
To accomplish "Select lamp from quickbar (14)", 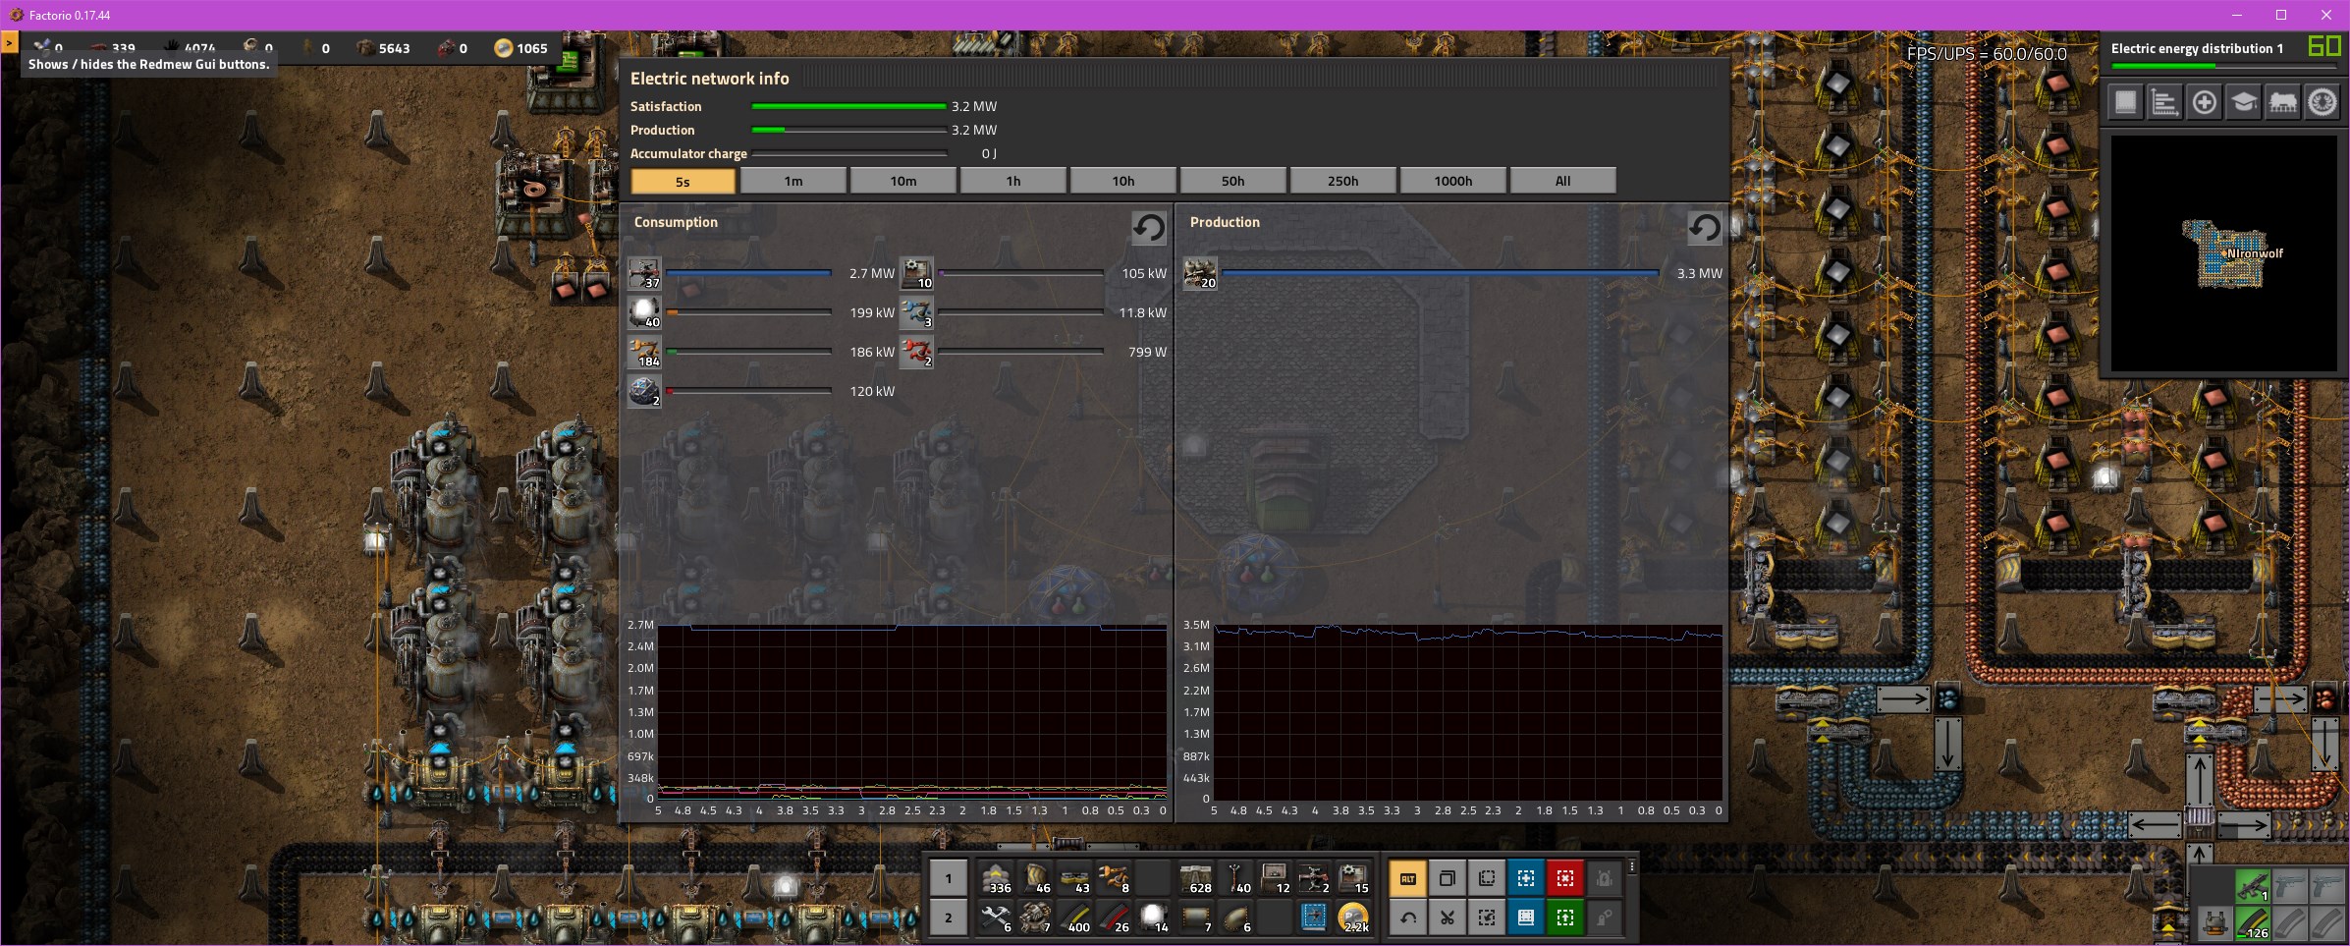I will [1153, 918].
